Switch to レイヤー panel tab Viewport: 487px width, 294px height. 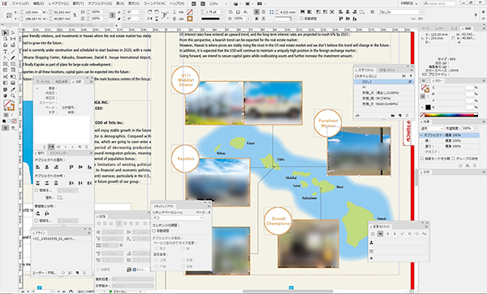click(x=440, y=28)
